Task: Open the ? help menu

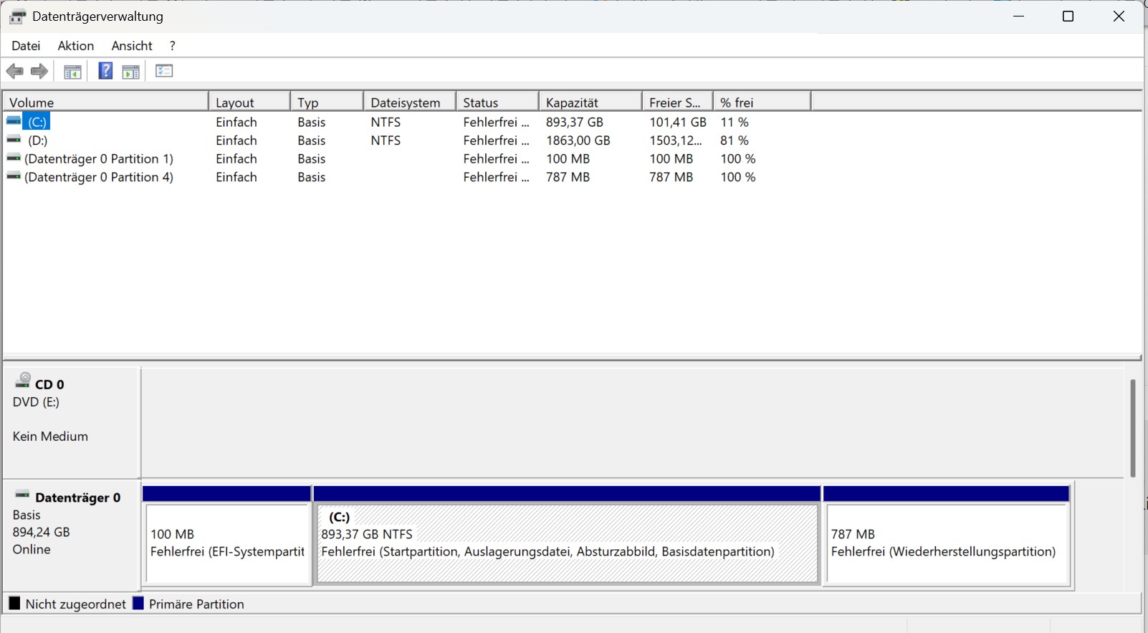Action: coord(172,45)
